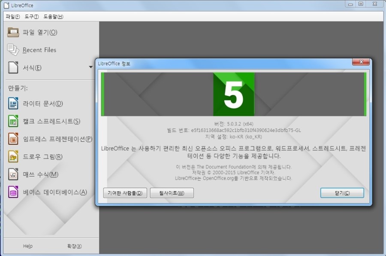Click the 확장(X) extensions button
386x256 pixels.
point(74,246)
